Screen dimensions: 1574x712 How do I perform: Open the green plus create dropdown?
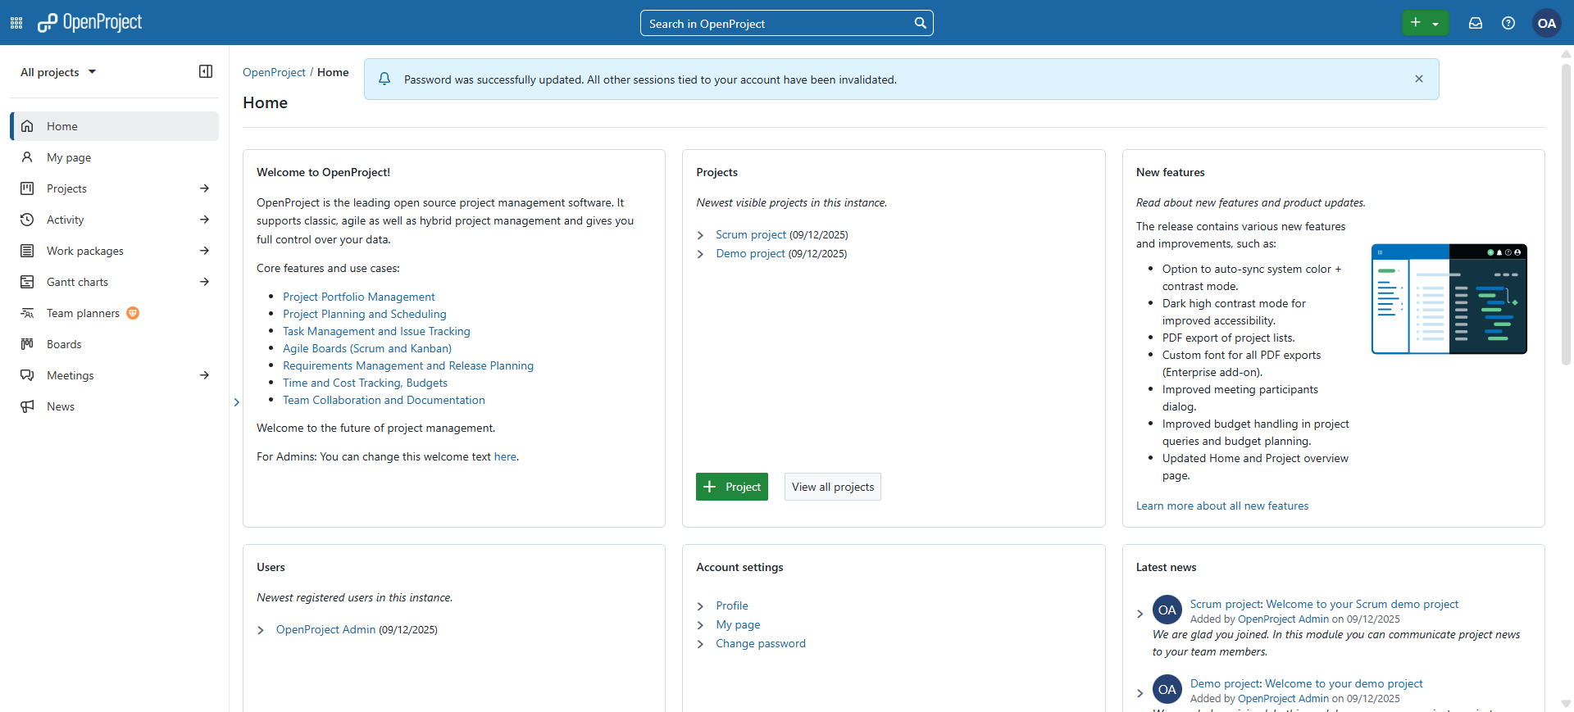1425,23
